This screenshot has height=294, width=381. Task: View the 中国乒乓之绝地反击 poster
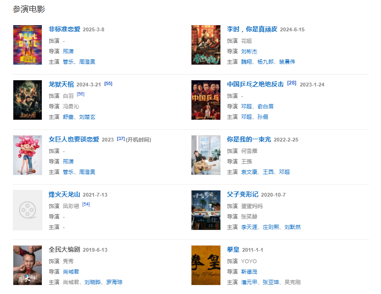tap(206, 100)
